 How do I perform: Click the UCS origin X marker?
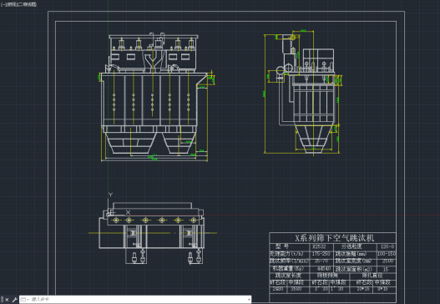pos(128,212)
